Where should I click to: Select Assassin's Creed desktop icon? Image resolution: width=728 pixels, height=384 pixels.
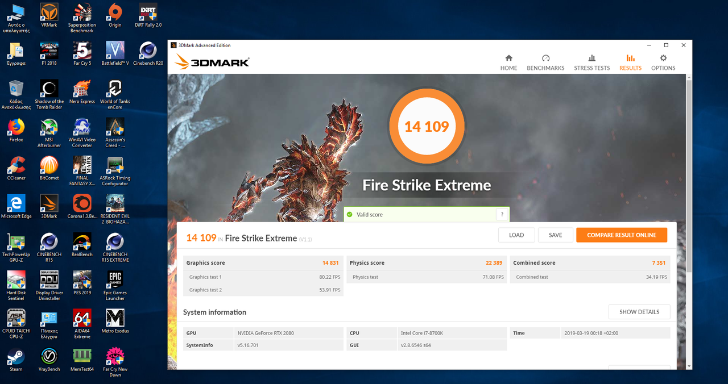(x=115, y=133)
